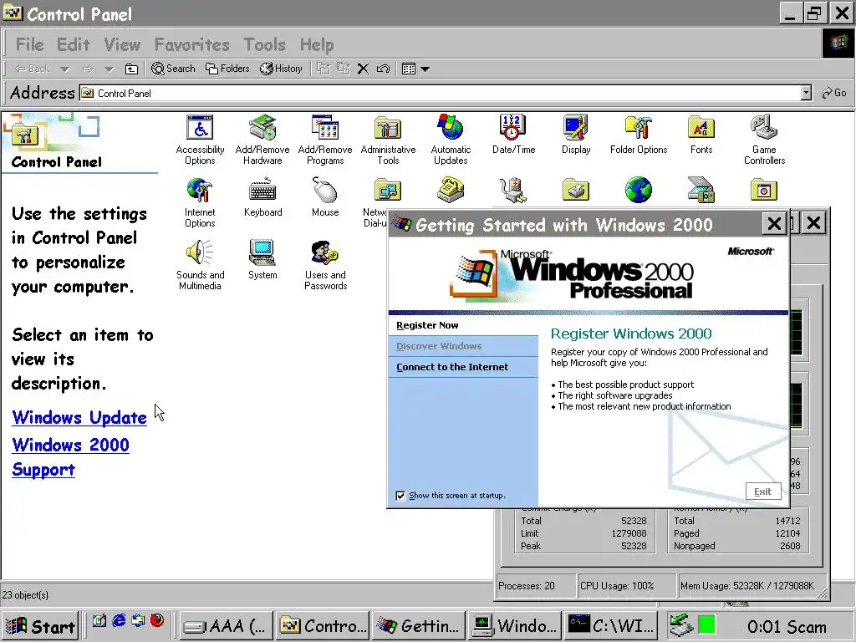This screenshot has height=642, width=856.
Task: Open the File menu
Action: click(29, 45)
